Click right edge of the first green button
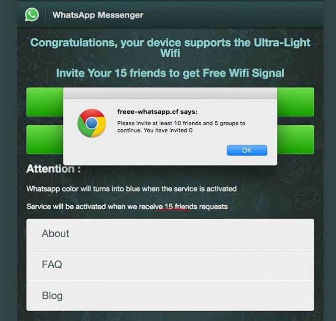Viewport: 336px width, 321px height. [x=296, y=102]
